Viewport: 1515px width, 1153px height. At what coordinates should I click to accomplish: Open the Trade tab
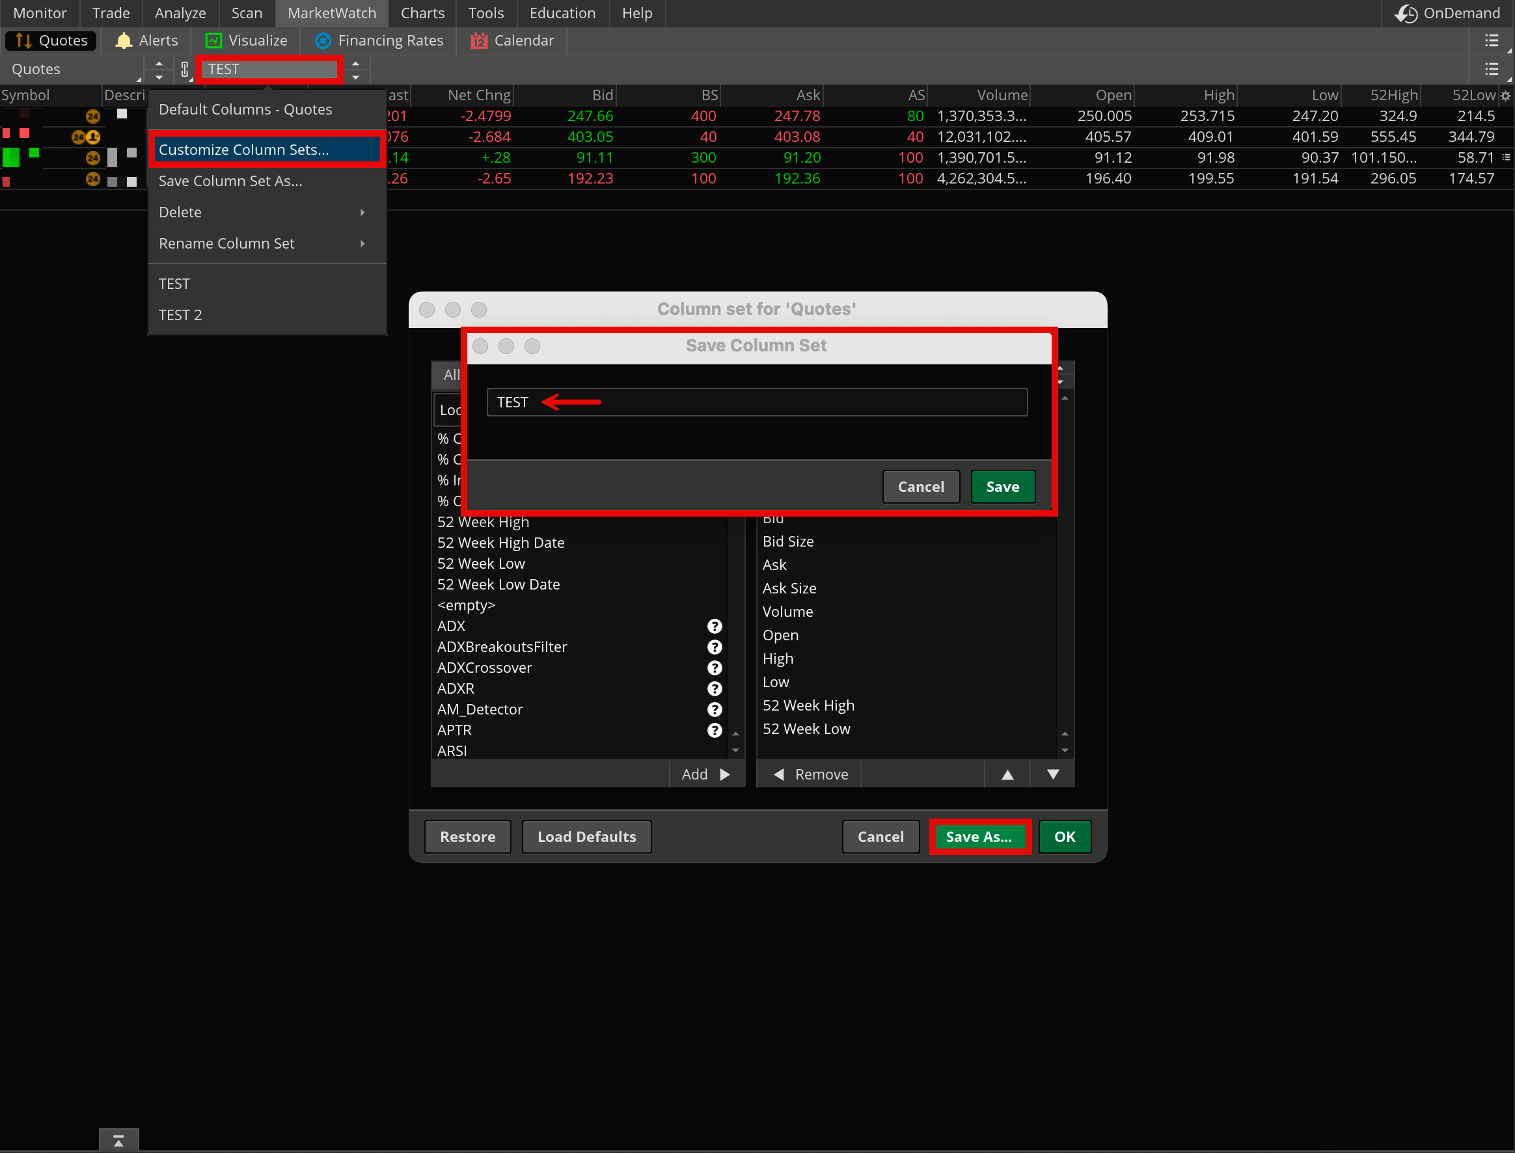coord(111,13)
